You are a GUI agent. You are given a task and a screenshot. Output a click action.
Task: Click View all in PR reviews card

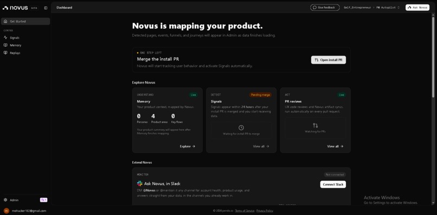[335, 146]
